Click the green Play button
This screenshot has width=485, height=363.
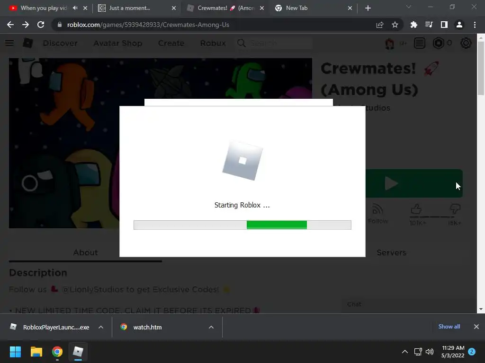click(414, 183)
